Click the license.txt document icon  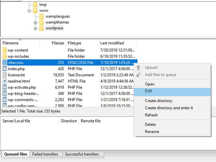point(4,75)
